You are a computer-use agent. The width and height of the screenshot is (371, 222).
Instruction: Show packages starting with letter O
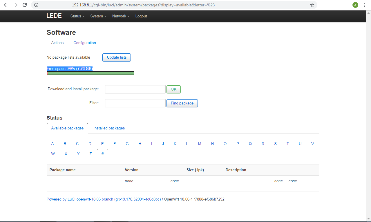pos(225,144)
